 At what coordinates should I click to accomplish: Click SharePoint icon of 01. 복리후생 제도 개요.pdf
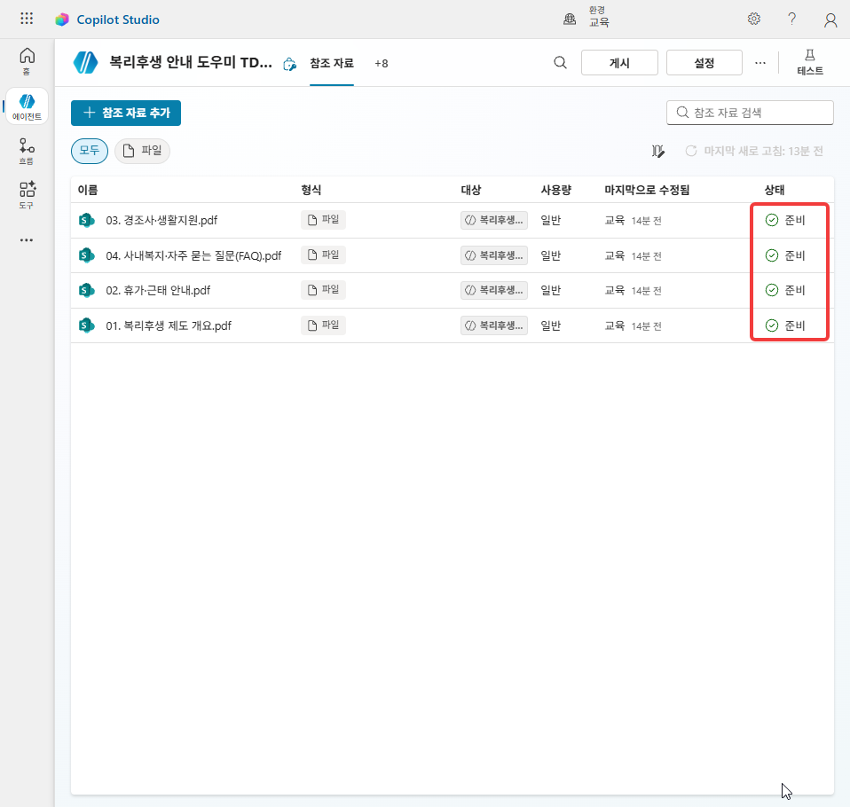[x=86, y=325]
